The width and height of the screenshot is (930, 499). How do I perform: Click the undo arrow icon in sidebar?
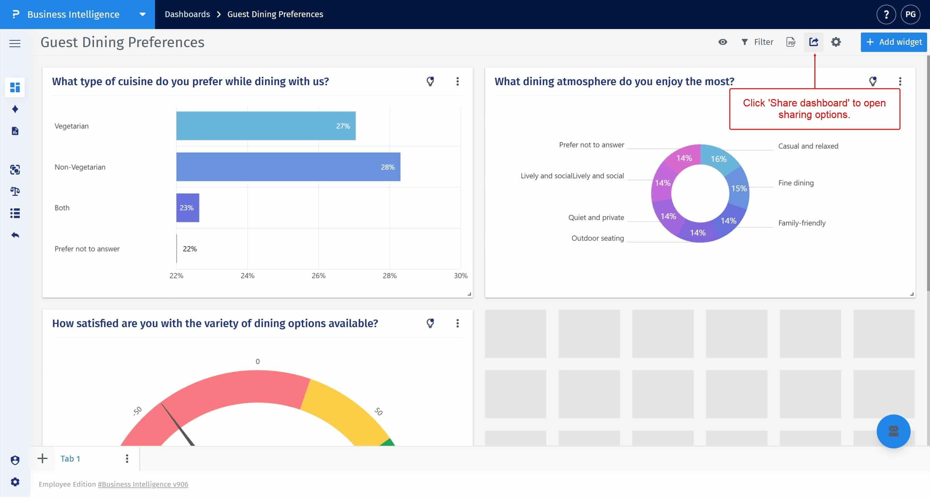(x=15, y=235)
